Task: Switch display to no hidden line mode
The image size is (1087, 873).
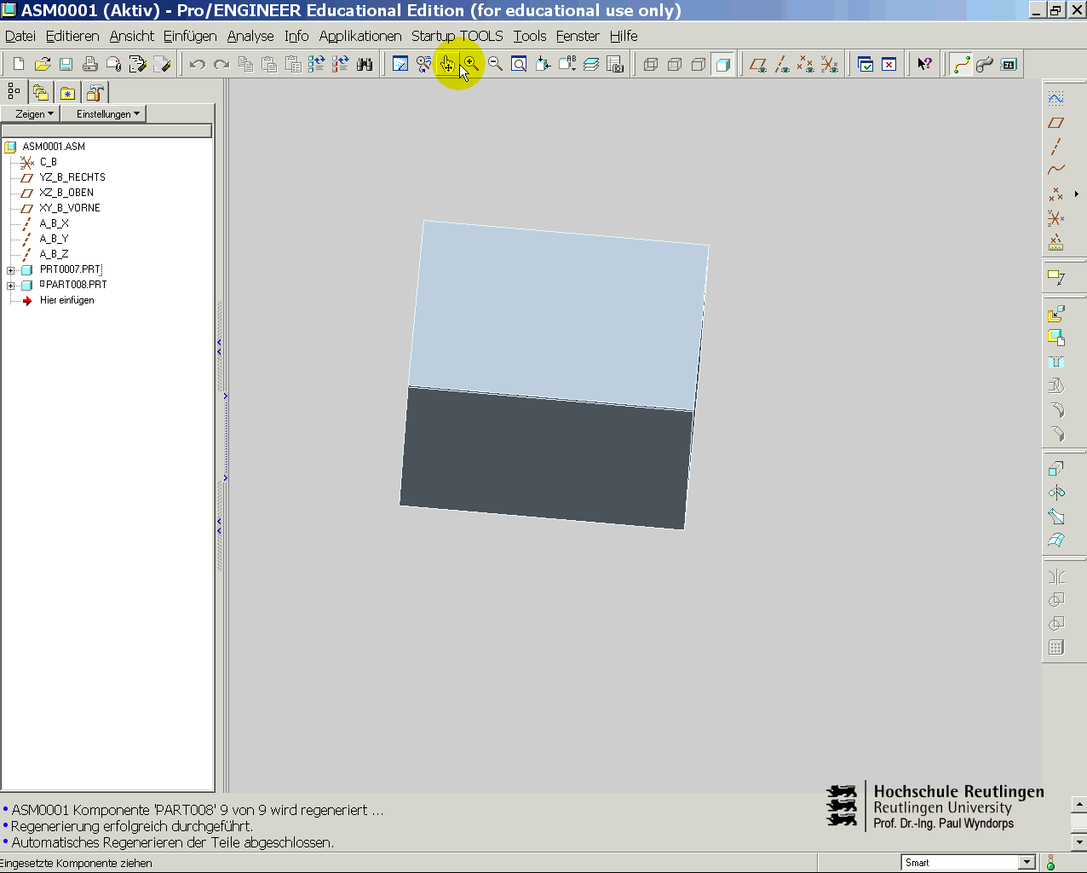Action: 699,64
